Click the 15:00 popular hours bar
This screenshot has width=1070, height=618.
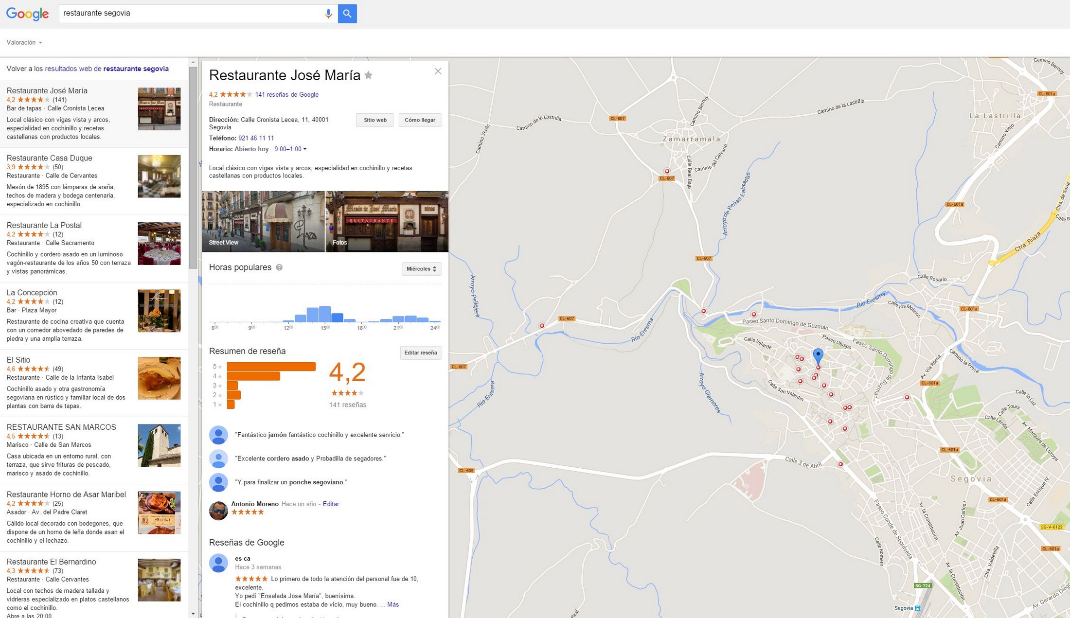coord(325,314)
